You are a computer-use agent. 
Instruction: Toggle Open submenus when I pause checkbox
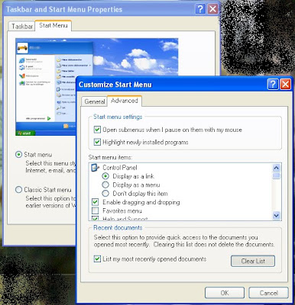97,130
